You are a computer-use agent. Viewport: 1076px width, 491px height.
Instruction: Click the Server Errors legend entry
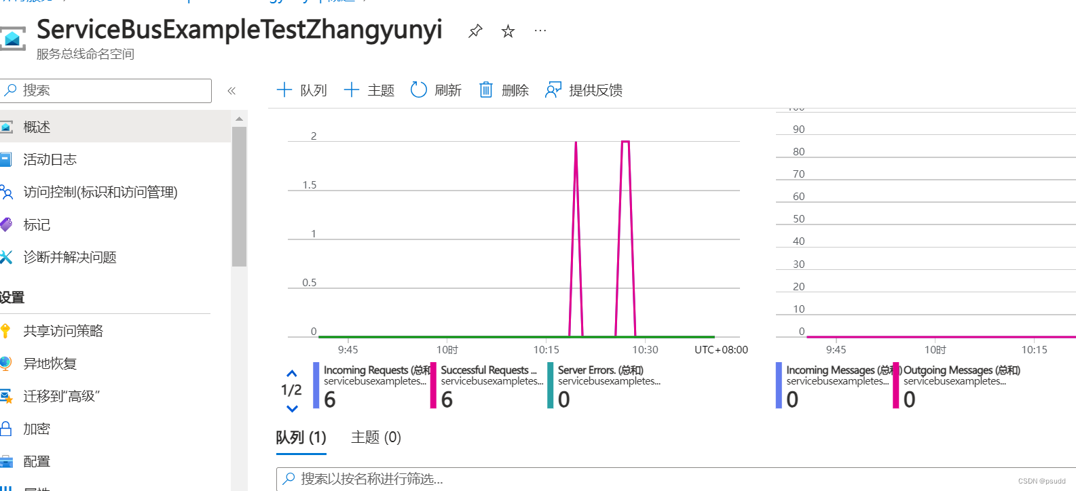point(605,386)
